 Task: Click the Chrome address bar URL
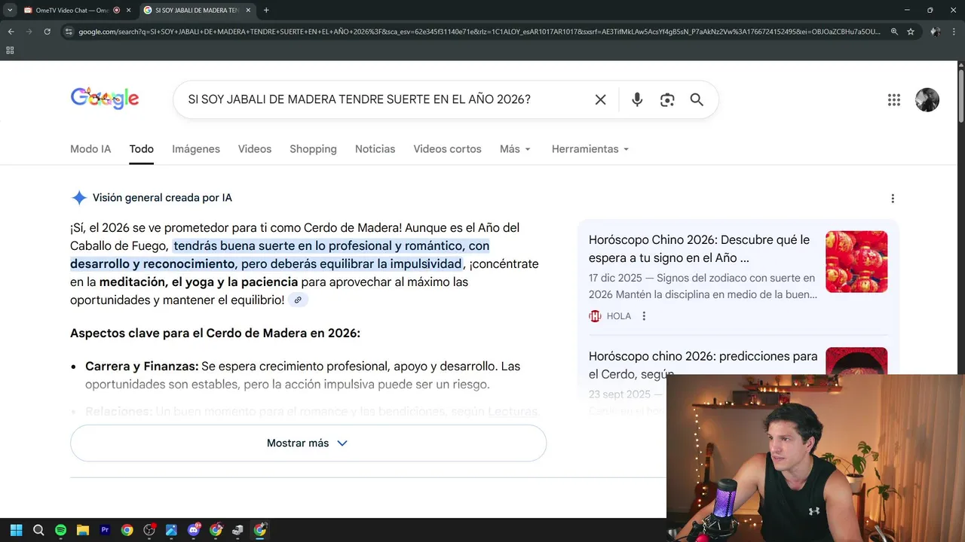pyautogui.click(x=479, y=32)
